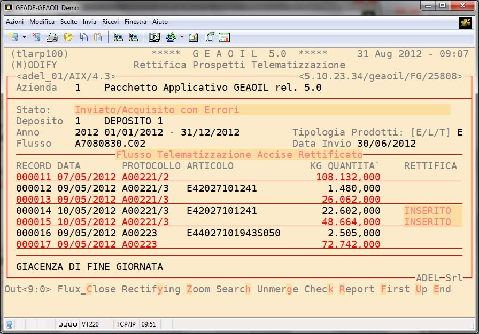
Task: Select the Flux_Close command
Action: (x=87, y=289)
